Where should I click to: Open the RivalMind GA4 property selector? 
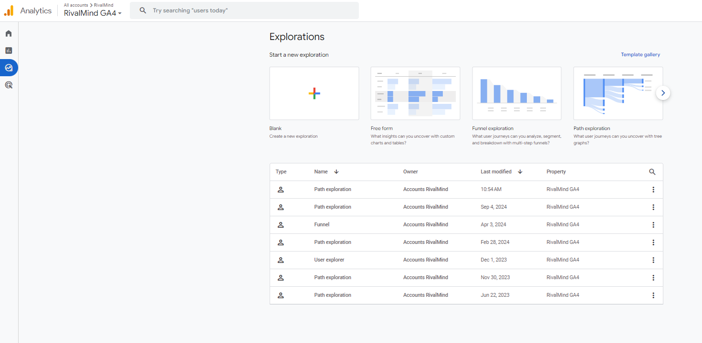(93, 13)
